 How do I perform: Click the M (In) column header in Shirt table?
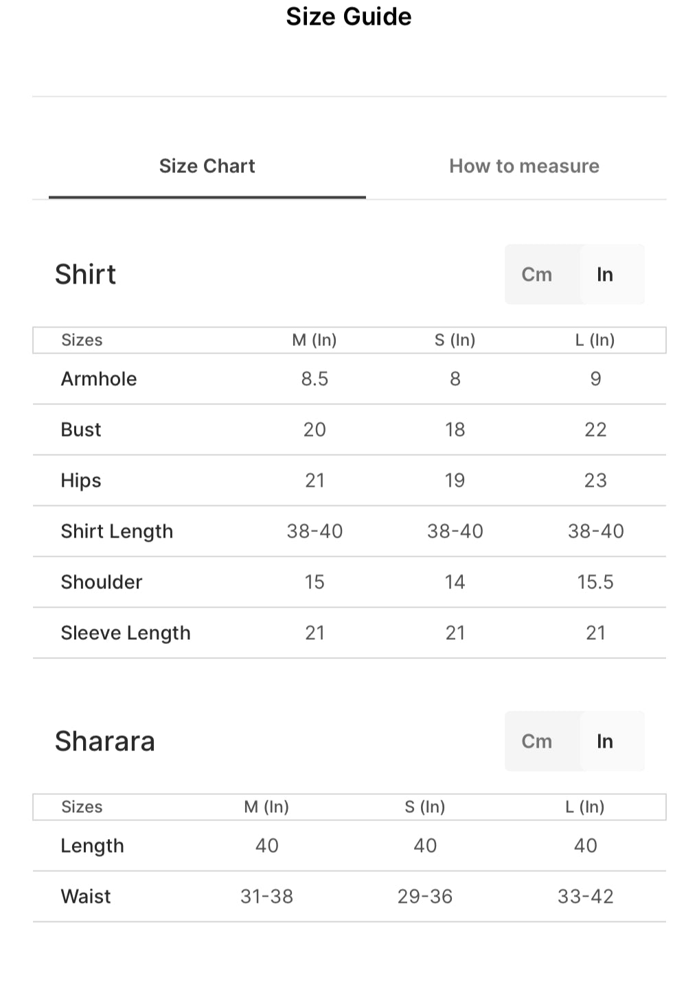(x=315, y=341)
